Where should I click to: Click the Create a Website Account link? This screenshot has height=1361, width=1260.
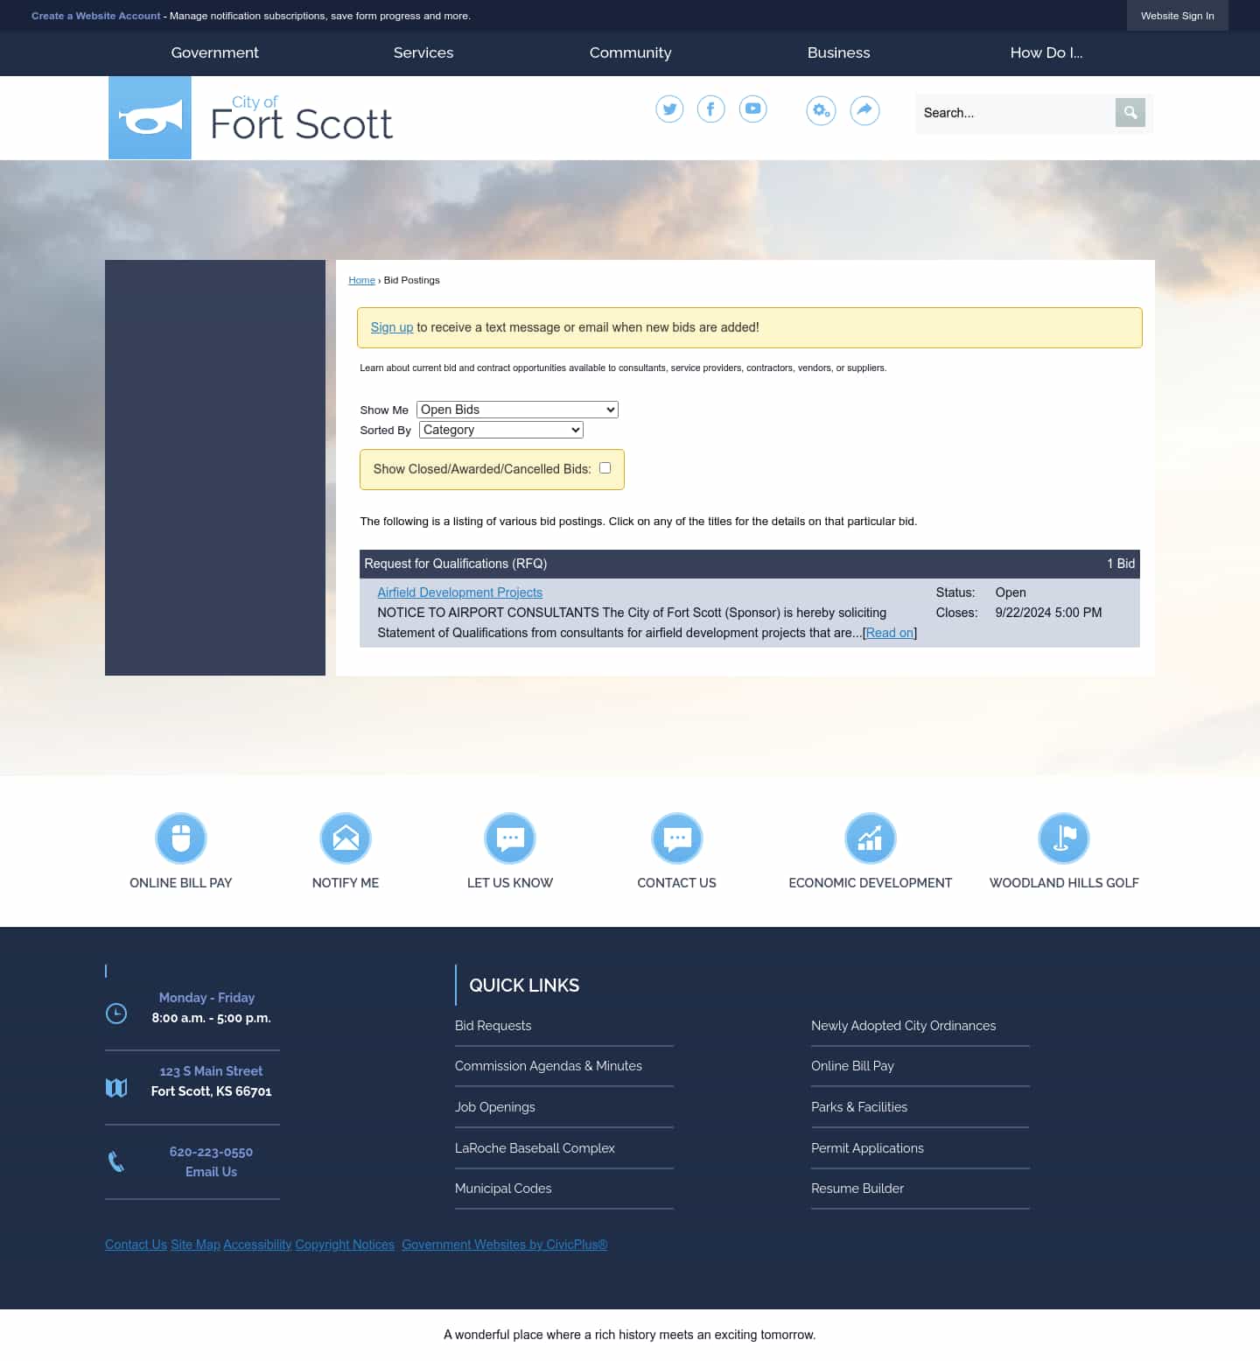click(x=96, y=16)
